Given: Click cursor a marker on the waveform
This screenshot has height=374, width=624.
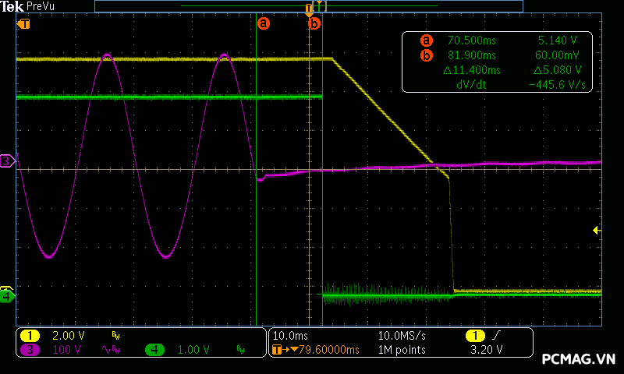Looking at the screenshot, I should [263, 23].
